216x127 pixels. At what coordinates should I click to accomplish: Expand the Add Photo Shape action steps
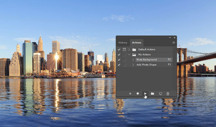133,65
